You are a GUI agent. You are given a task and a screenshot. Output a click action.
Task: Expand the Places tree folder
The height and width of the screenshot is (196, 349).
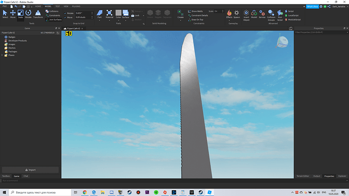pos(2,55)
